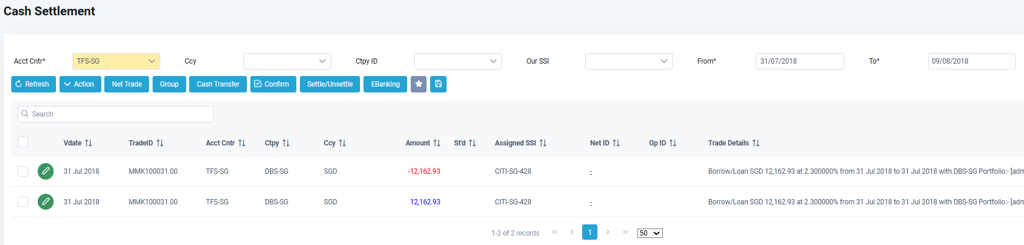Click CITI-SG-428 in the second row
Image resolution: width=1024 pixels, height=245 pixels.
tap(513, 202)
